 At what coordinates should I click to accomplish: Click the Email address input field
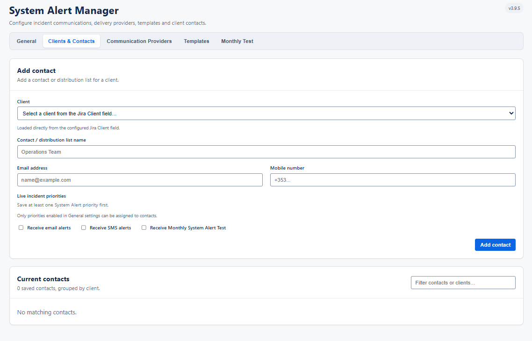140,180
